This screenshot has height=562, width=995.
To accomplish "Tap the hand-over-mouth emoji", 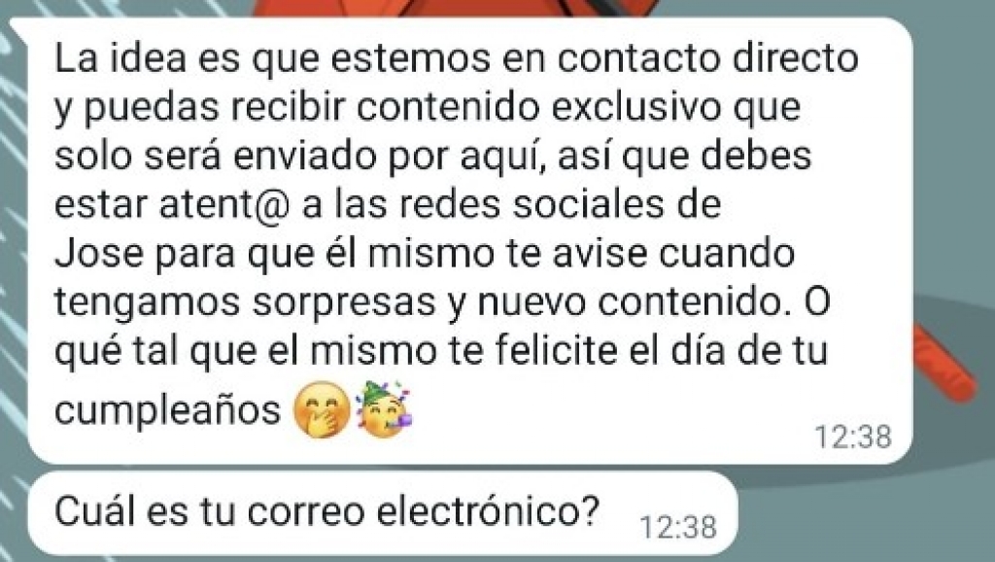I will [x=322, y=409].
